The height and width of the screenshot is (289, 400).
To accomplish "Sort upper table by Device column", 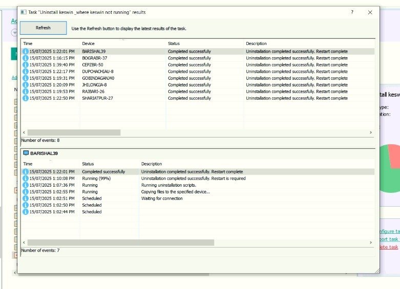I will pos(88,43).
